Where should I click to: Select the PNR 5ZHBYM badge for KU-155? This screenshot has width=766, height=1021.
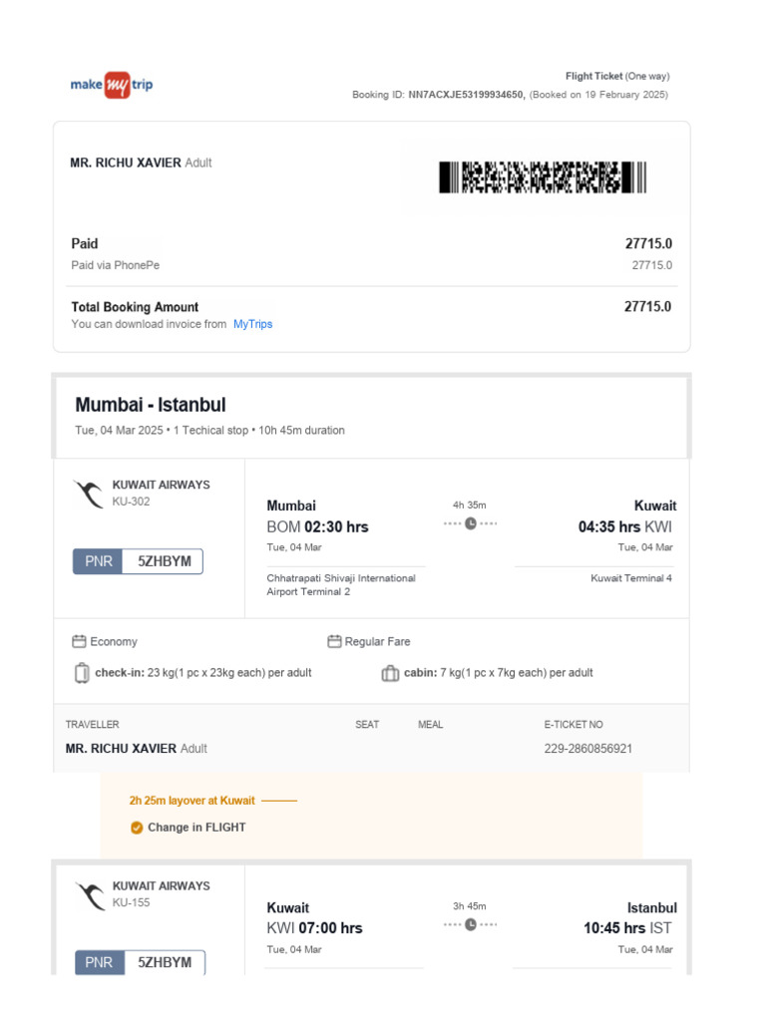(140, 962)
